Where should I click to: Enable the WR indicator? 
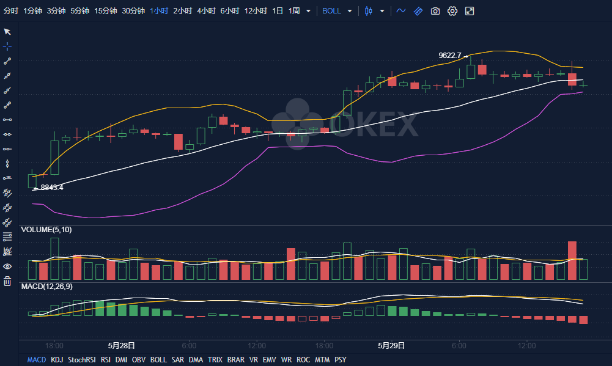286,360
